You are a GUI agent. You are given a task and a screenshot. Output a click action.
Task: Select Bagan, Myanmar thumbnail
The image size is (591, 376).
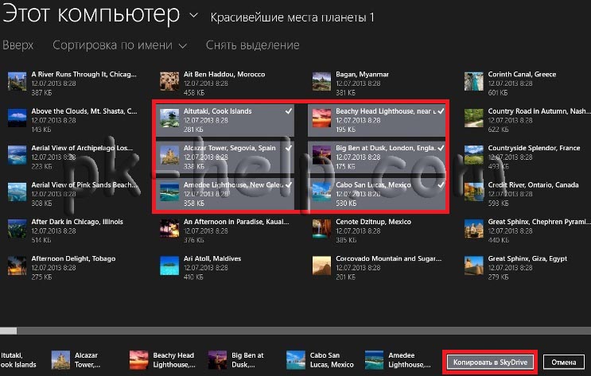[321, 82]
